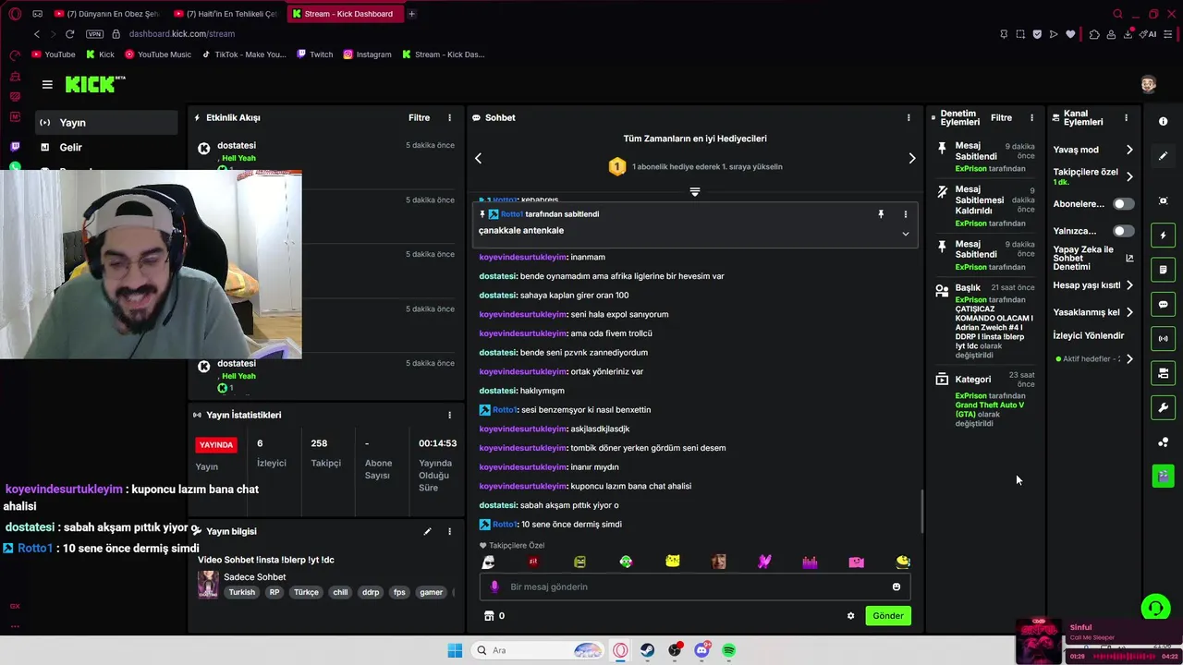Open the Twitch bookmark
The height and width of the screenshot is (665, 1183).
pos(314,54)
